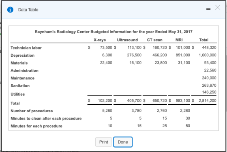Screen dimensions: 227x152
Task: Click X-rays minutes for each procedure value 10
Action: (x=110, y=126)
